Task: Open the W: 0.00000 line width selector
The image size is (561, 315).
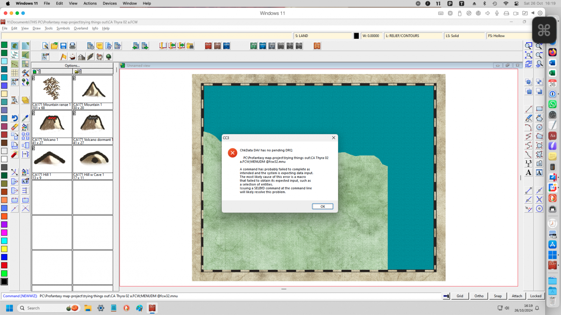Action: tap(371, 36)
